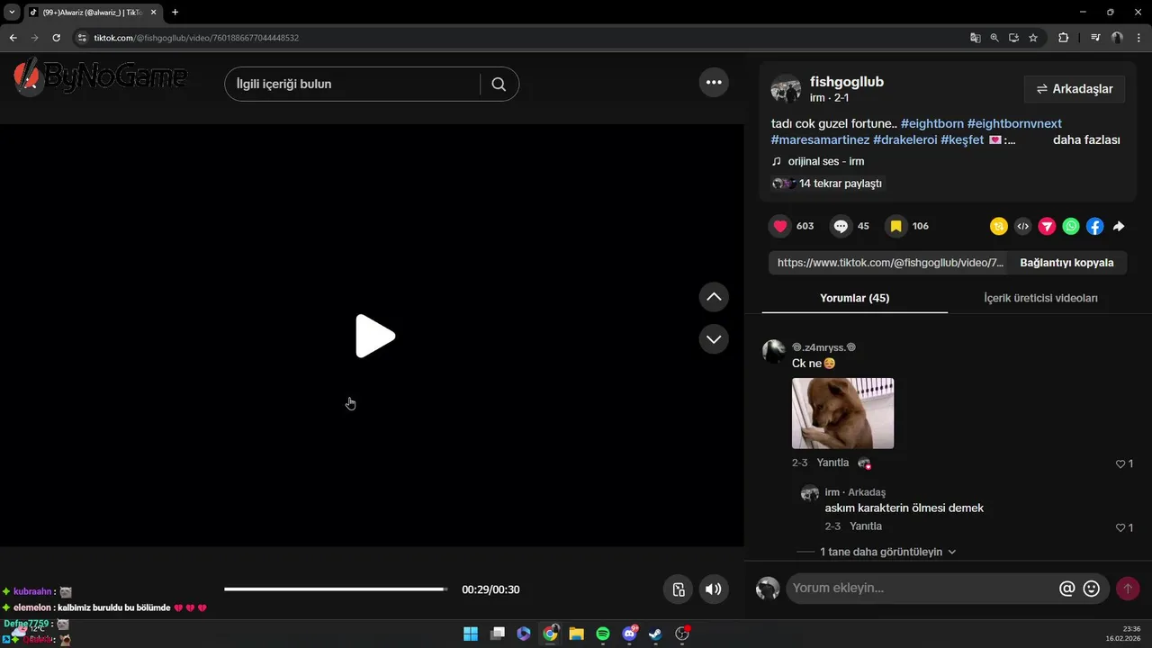
Task: Open hashtag #keşfet
Action: [962, 140]
